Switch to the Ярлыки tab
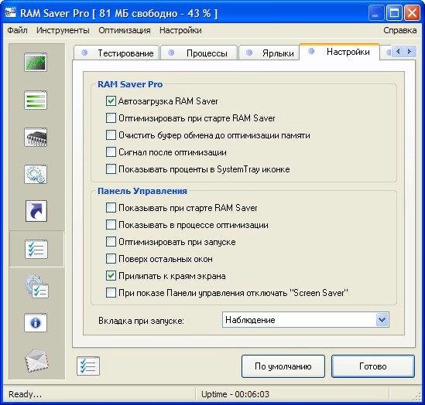Screen dimensions: 425x405 [269, 53]
